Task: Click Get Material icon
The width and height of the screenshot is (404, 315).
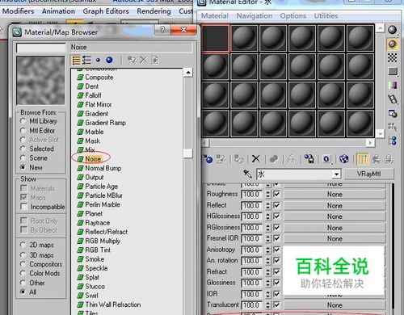Action: click(208, 159)
